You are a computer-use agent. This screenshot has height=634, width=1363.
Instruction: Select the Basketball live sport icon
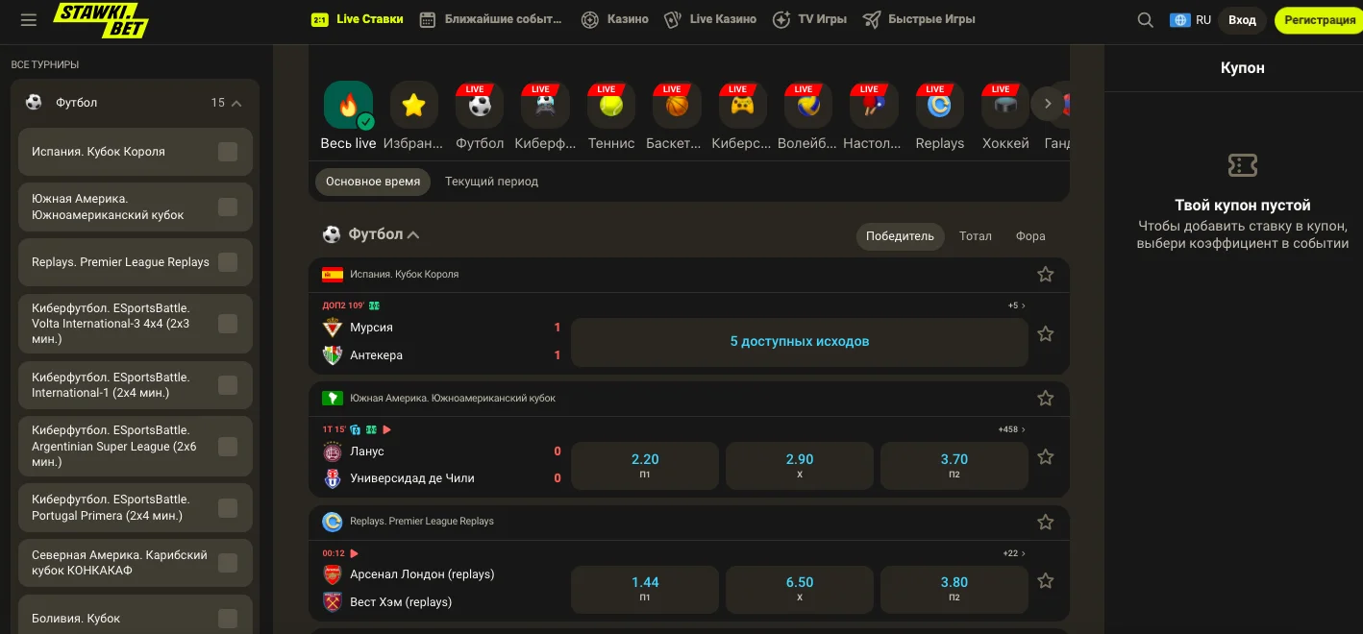tap(677, 106)
